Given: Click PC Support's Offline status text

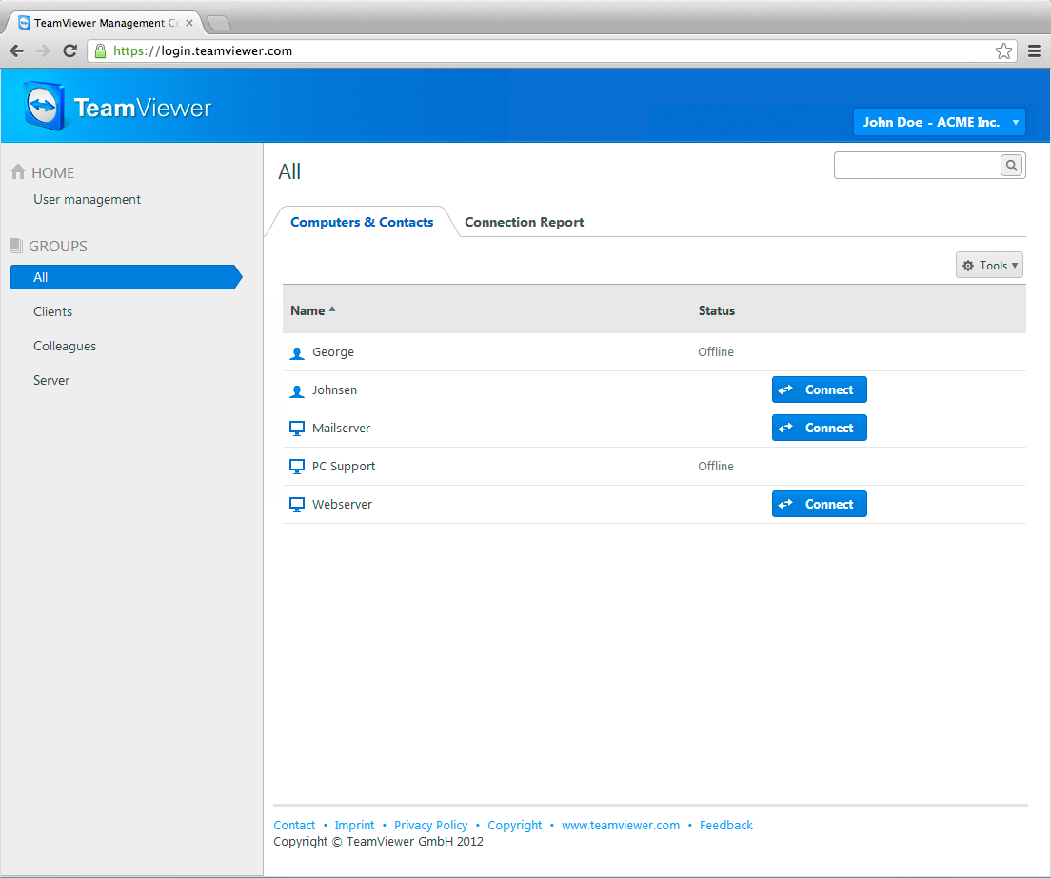Looking at the screenshot, I should pyautogui.click(x=716, y=466).
